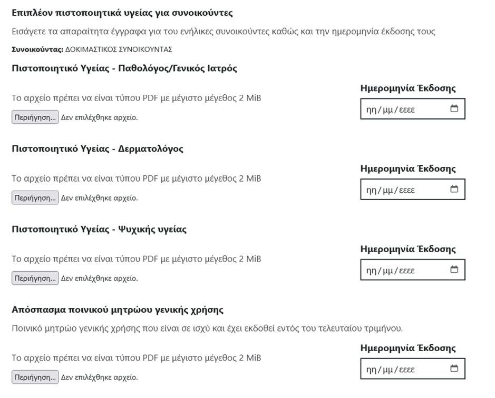The width and height of the screenshot is (495, 398).
Task: Browse for the ποινικού μητρώου PDF file
Action: [35, 377]
